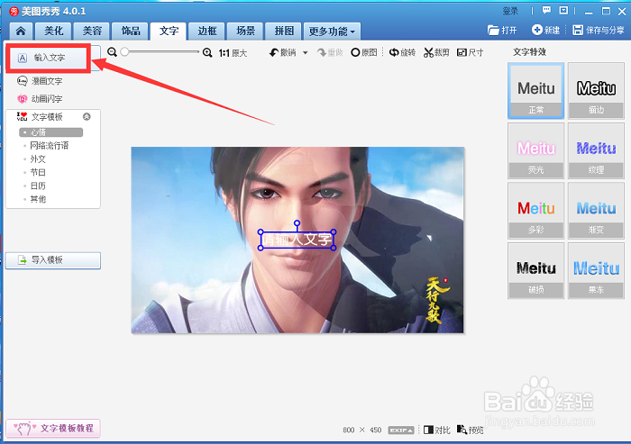Click the zoom slider handle

(x=124, y=52)
